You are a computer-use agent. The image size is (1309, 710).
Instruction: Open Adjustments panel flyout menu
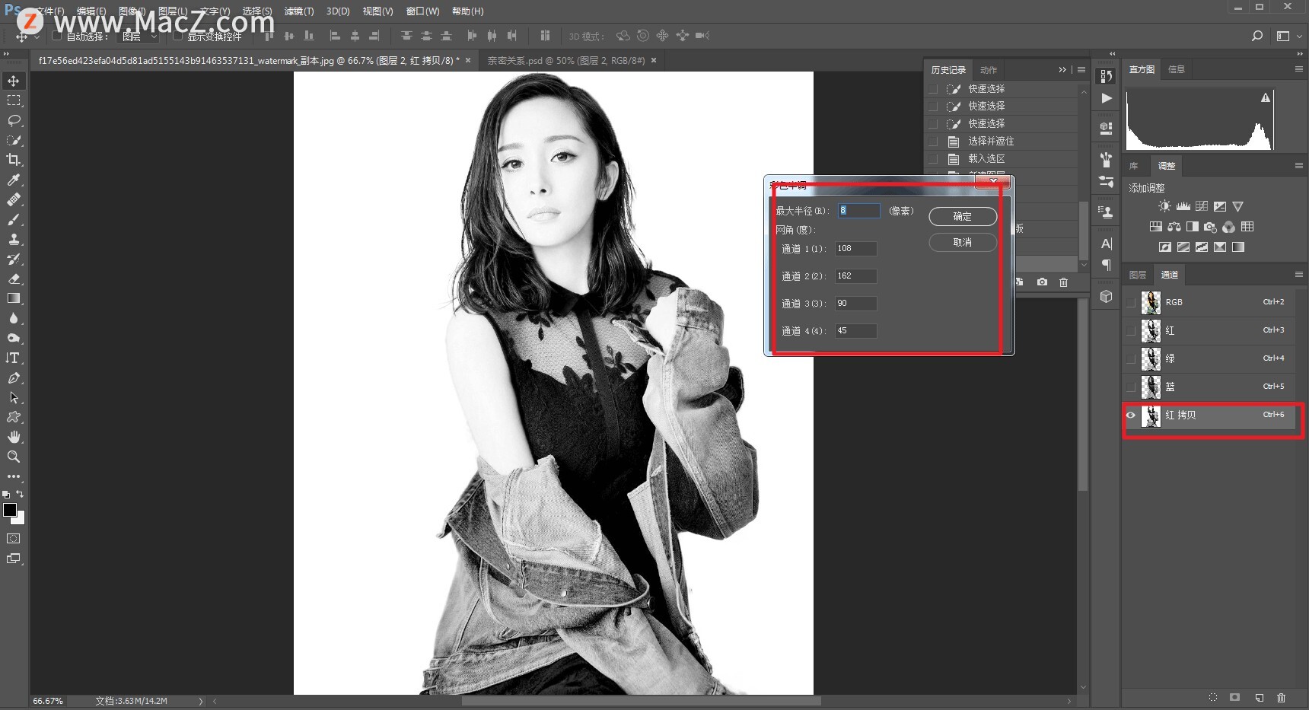click(x=1299, y=165)
